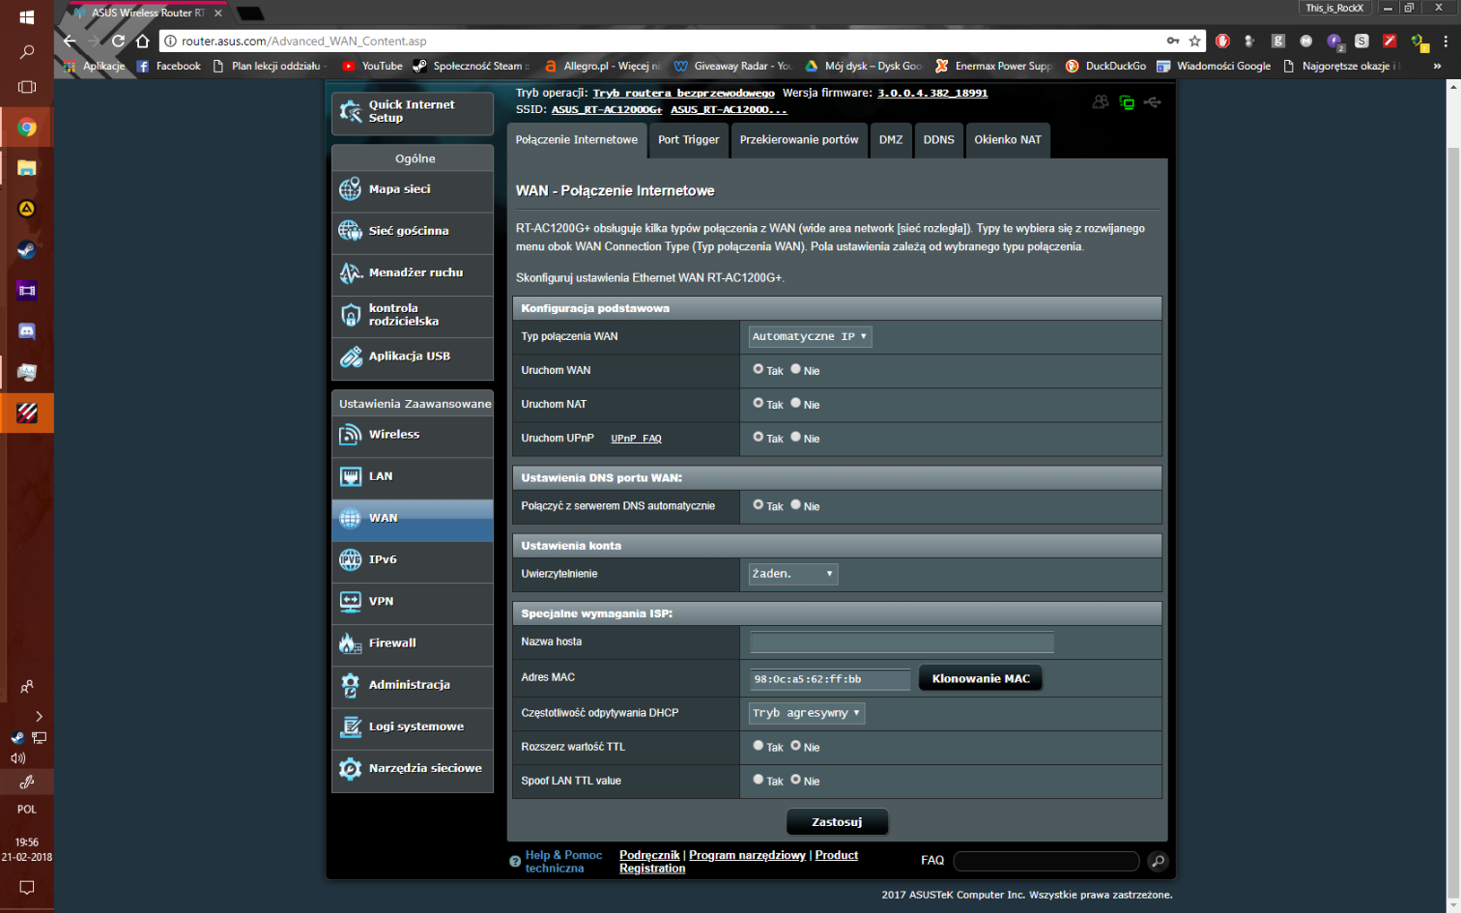This screenshot has width=1461, height=913.
Task: Open Narzędzia sieciowe tools icon
Action: 350,769
